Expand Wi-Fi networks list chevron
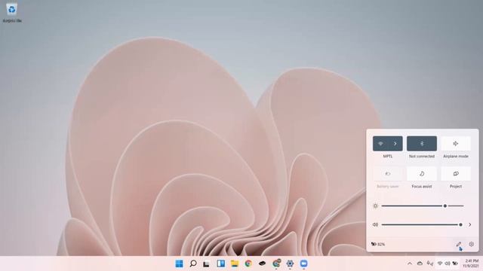The height and width of the screenshot is (271, 483). pos(395,144)
